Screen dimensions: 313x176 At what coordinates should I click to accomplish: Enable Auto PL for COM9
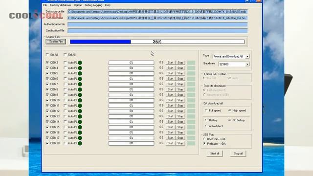click(65, 95)
